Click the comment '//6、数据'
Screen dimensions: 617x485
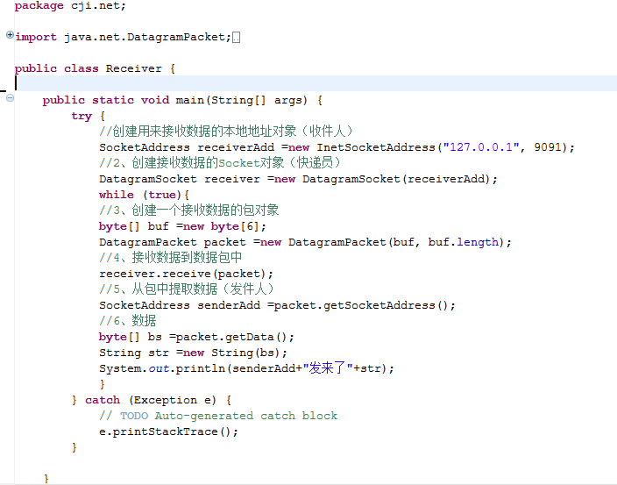127,320
